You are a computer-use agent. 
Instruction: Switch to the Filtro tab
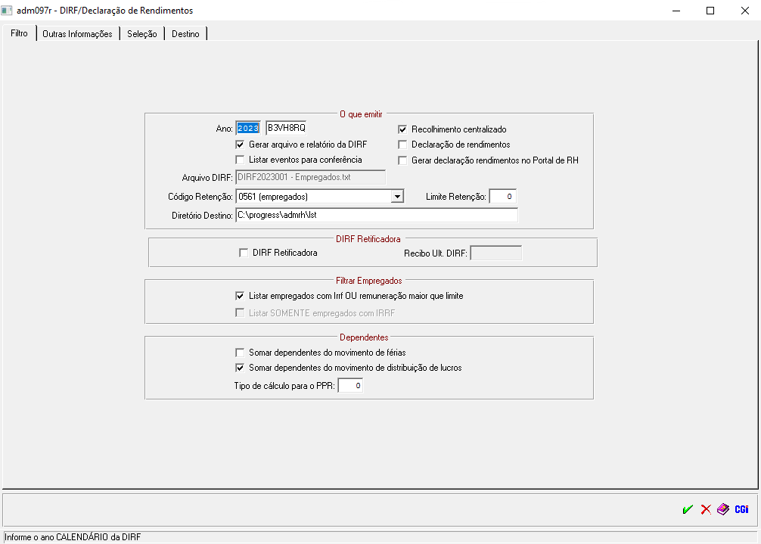pyautogui.click(x=20, y=33)
